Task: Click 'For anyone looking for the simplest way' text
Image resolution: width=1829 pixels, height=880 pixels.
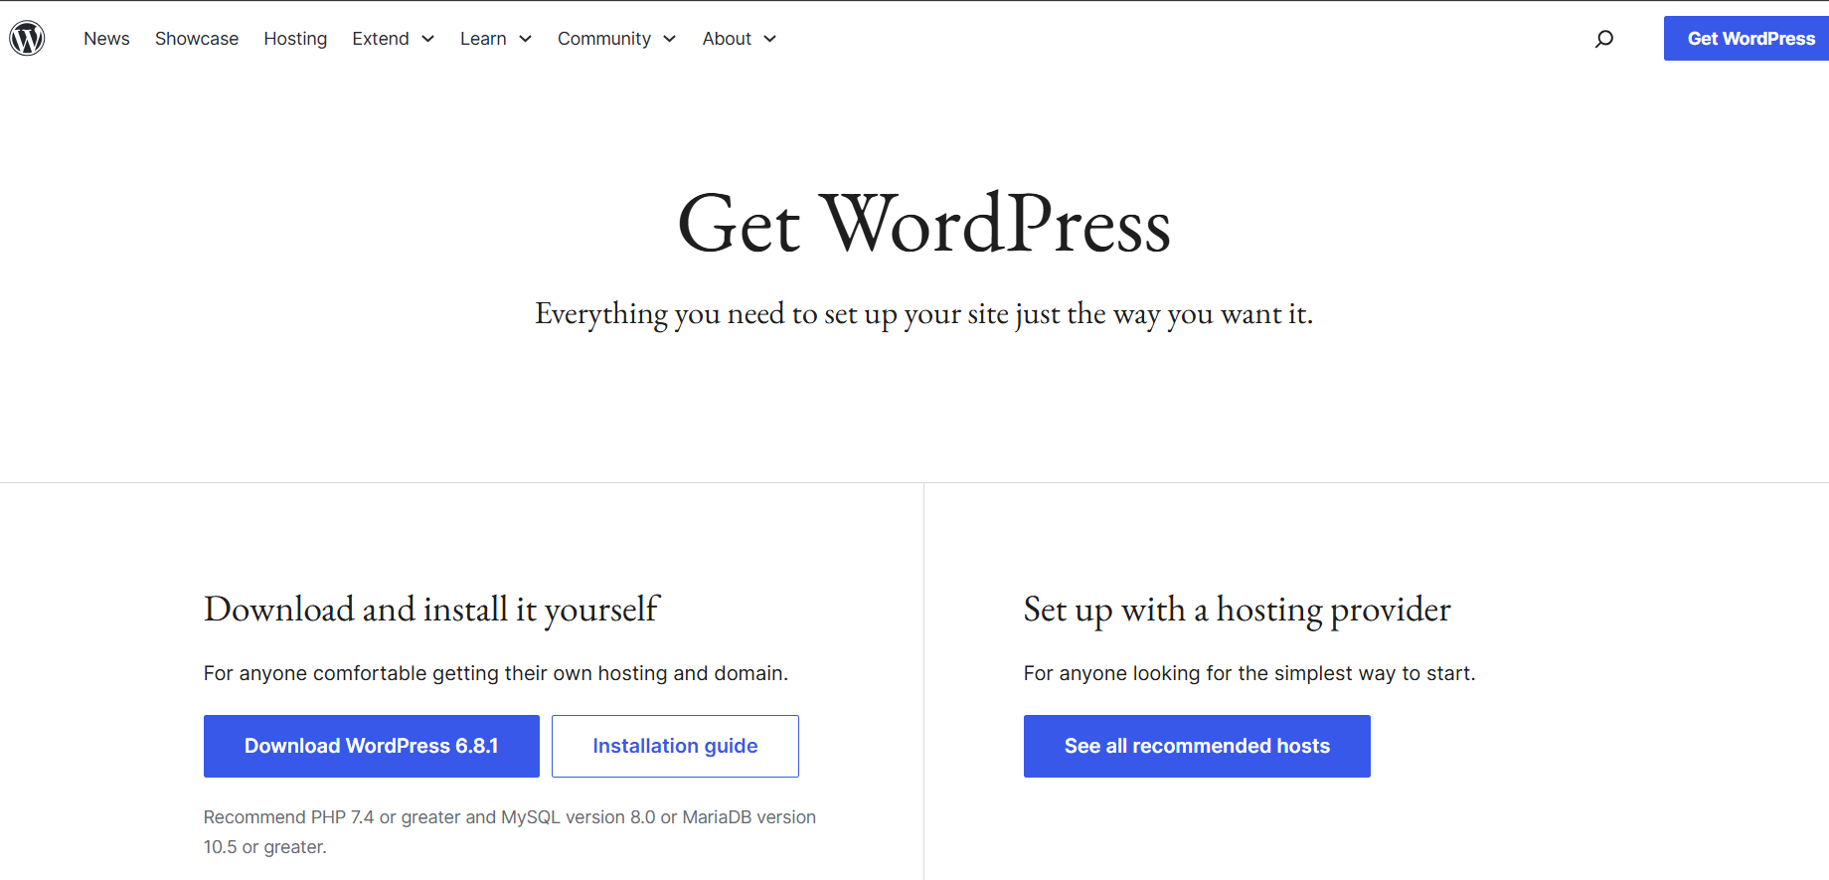Action: click(1249, 673)
